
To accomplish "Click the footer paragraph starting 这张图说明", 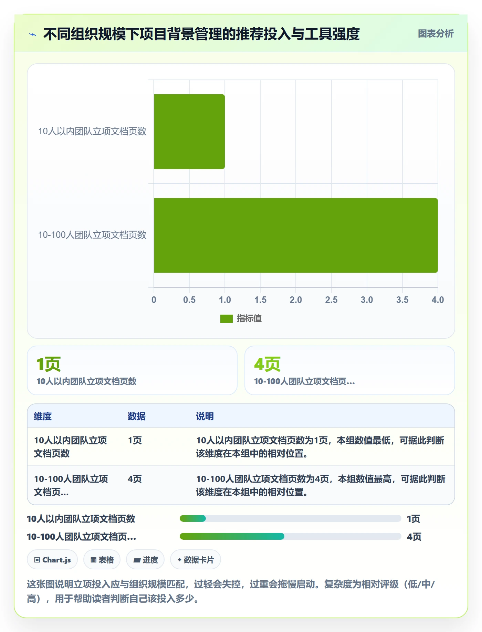I will pyautogui.click(x=231, y=591).
